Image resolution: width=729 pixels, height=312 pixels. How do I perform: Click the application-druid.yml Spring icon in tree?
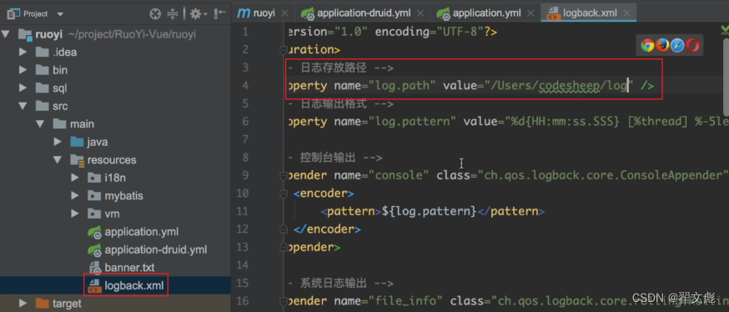coord(95,249)
